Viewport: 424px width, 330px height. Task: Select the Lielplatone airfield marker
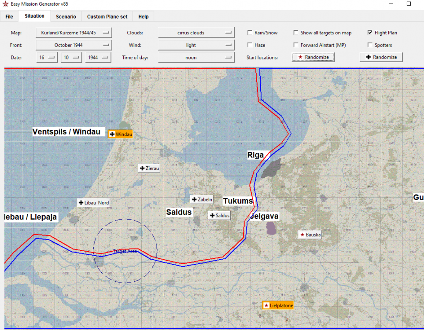pos(278,305)
